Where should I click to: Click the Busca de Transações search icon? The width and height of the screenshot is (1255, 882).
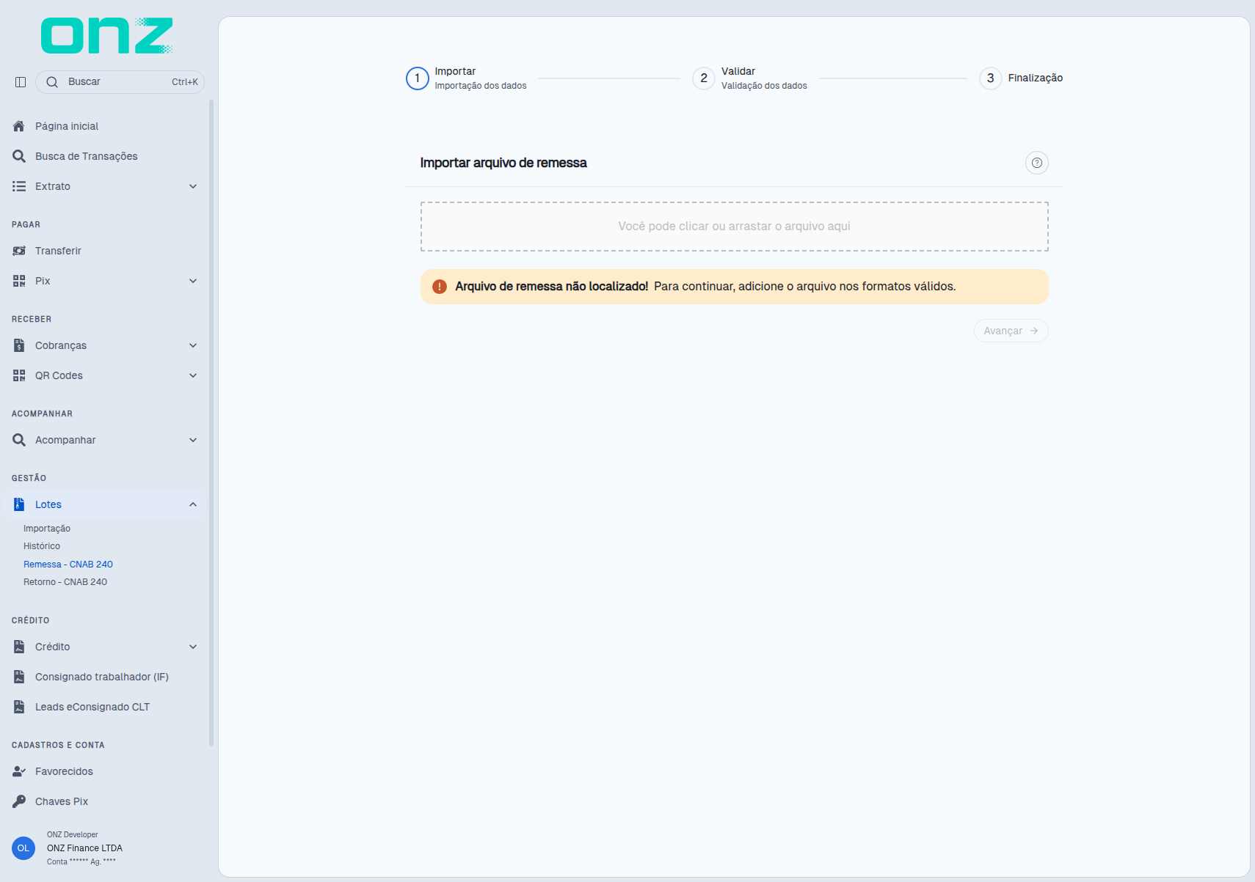tap(19, 156)
